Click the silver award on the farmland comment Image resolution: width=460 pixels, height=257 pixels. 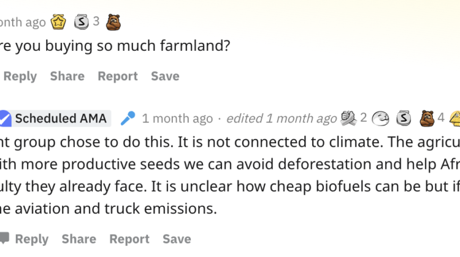point(82,23)
